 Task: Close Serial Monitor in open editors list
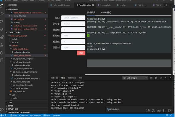[x=9, y=16]
